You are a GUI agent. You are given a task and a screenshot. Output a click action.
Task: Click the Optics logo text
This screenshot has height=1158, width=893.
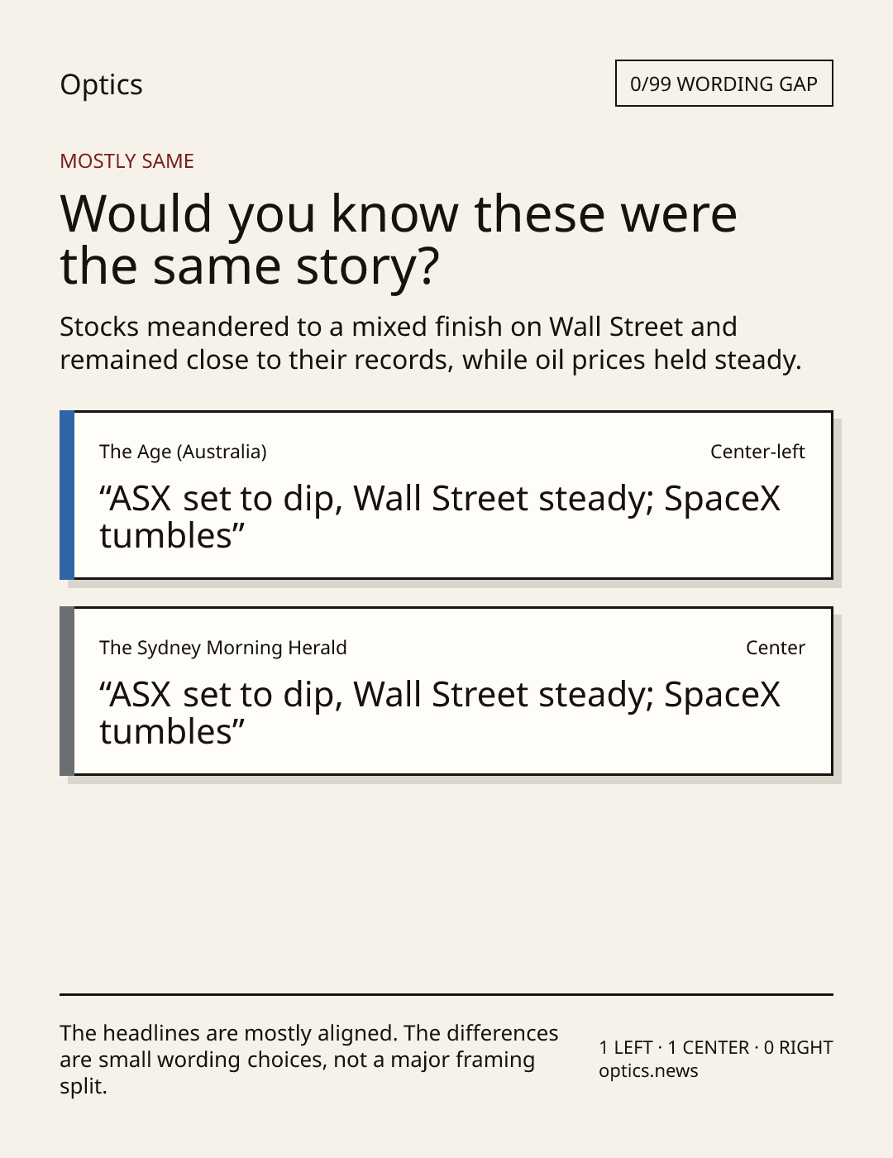[101, 84]
